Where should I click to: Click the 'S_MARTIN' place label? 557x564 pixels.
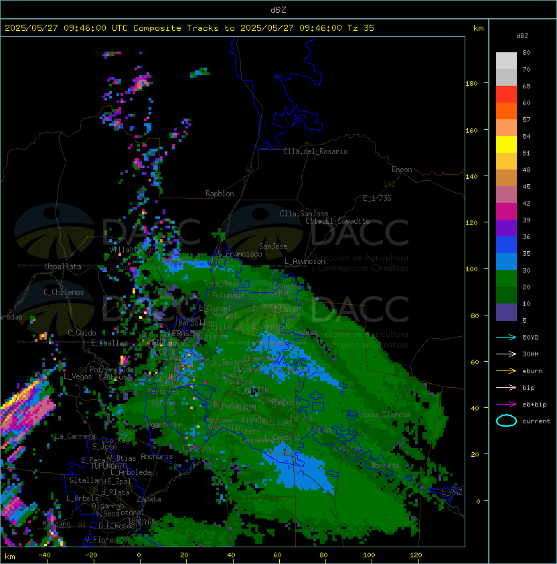[x=252, y=391]
